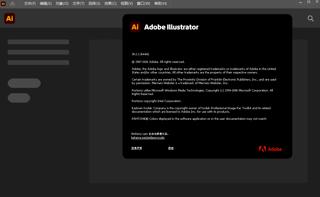Open the 视图(V) View menu

(x=126, y=4)
